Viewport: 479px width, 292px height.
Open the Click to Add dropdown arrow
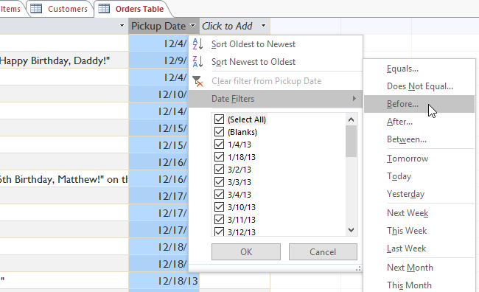click(264, 26)
